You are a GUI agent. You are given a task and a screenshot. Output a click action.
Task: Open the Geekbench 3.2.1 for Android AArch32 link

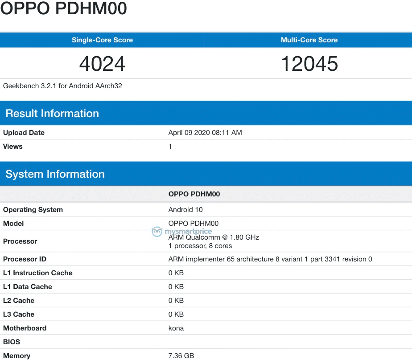click(55, 86)
